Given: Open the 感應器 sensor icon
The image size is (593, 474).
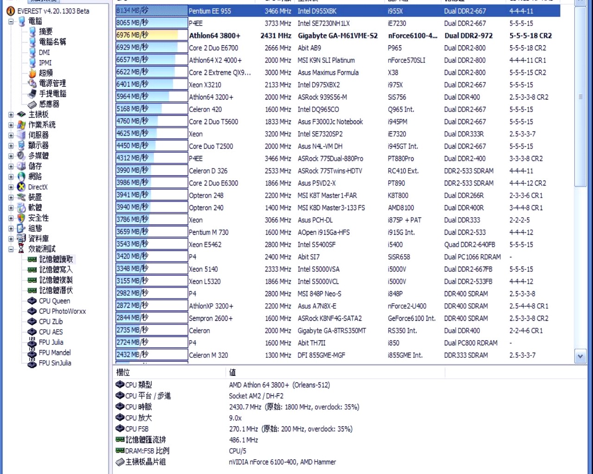Looking at the screenshot, I should (32, 104).
